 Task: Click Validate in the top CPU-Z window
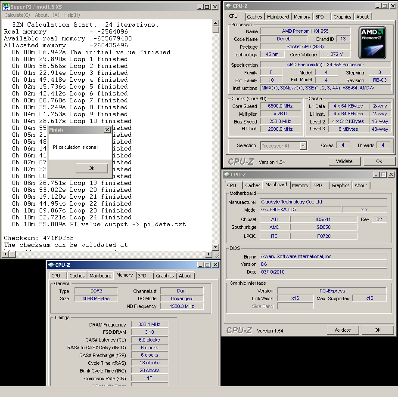(x=344, y=161)
